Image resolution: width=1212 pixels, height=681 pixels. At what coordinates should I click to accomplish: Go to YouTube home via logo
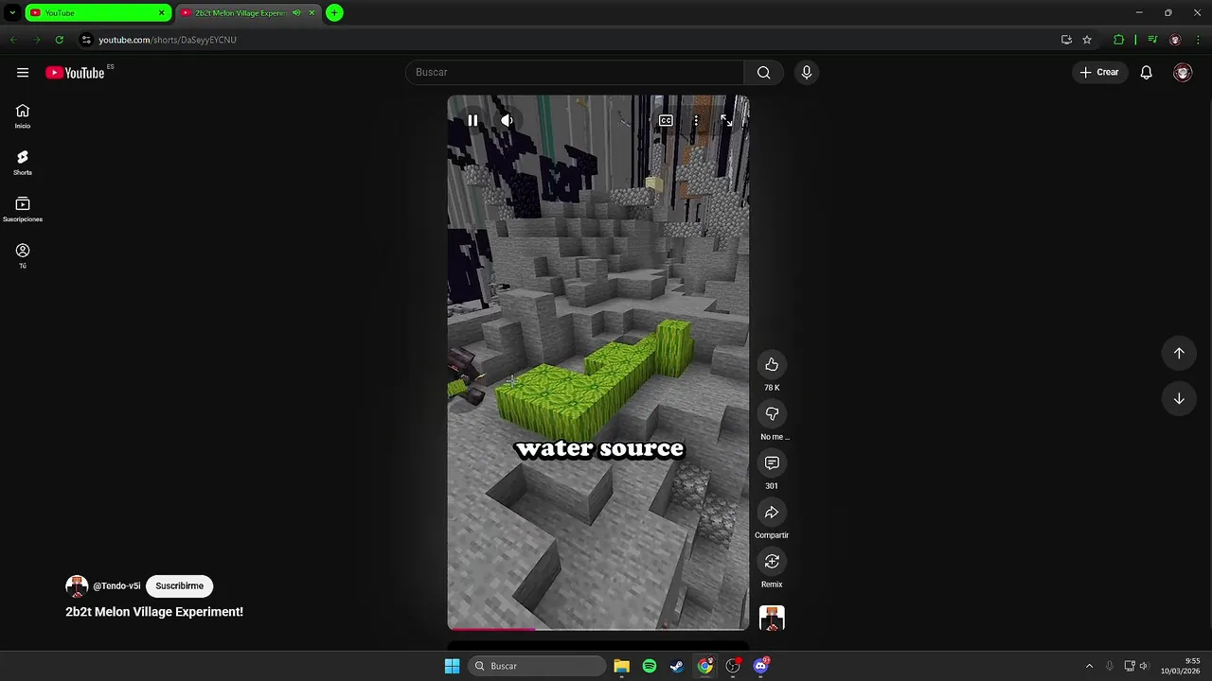coord(75,73)
